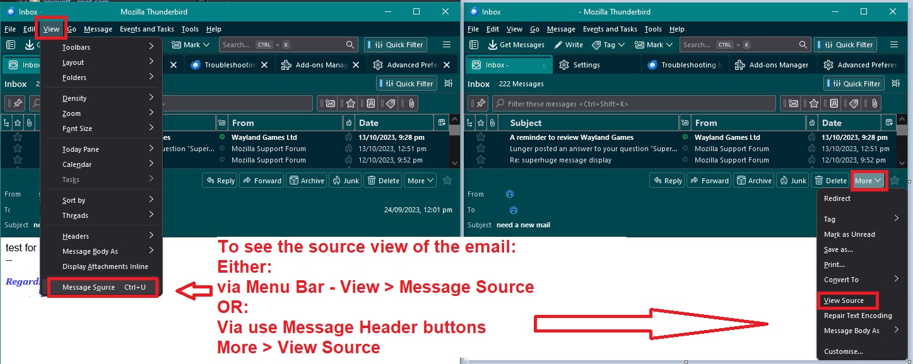Toggle the Attachment filter icon in right window
Screen dimensions: 913x364
(873, 103)
